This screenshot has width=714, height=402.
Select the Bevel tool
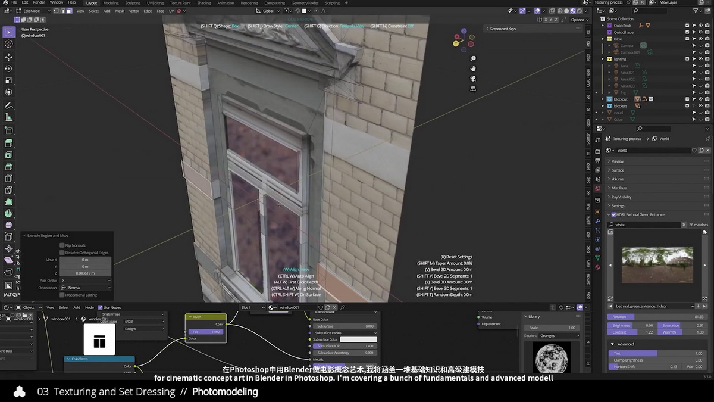(9, 167)
